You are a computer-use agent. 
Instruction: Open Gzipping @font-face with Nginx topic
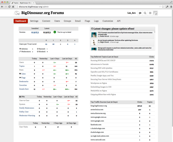coord(103,94)
